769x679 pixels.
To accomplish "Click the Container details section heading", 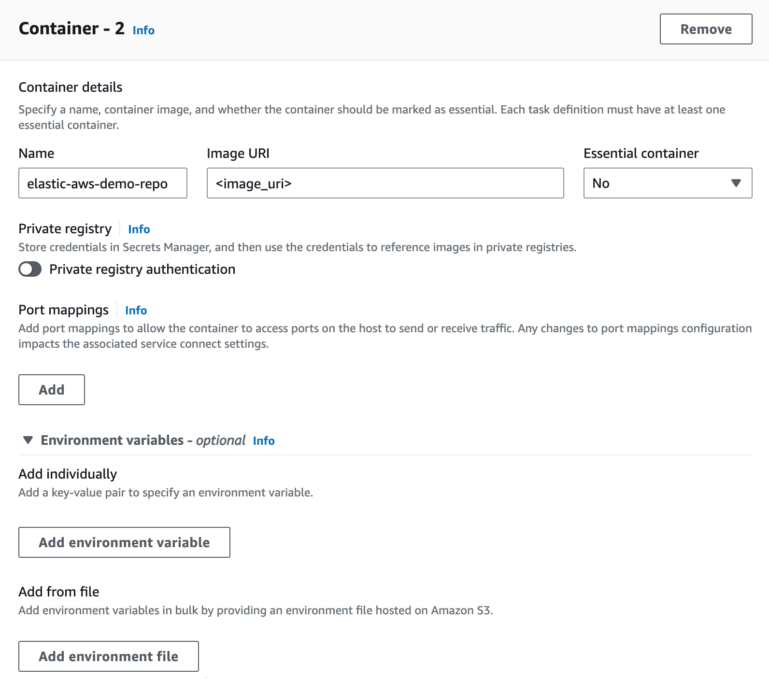I will pos(71,87).
